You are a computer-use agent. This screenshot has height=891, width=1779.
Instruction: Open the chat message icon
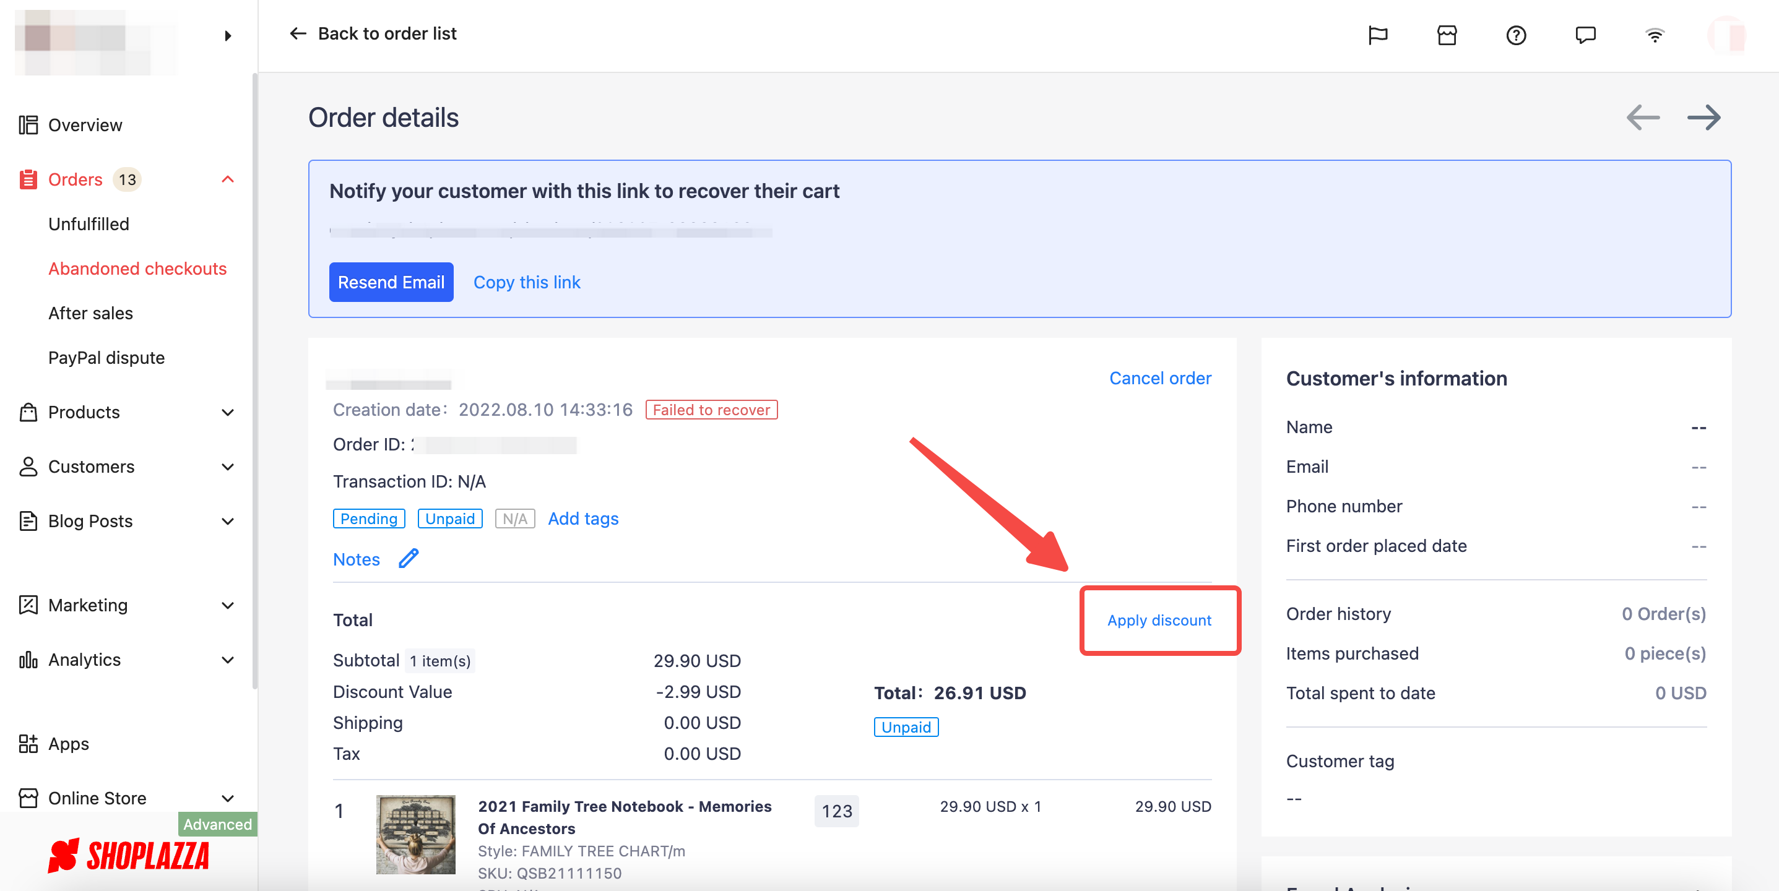tap(1586, 35)
